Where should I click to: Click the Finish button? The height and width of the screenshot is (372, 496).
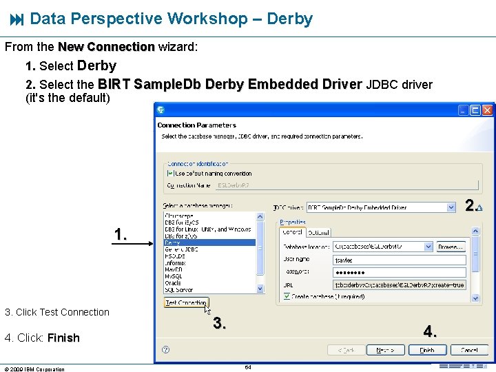click(427, 350)
